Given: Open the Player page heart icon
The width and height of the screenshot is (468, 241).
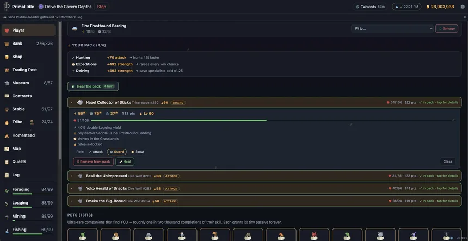Looking at the screenshot, I should coord(7,30).
